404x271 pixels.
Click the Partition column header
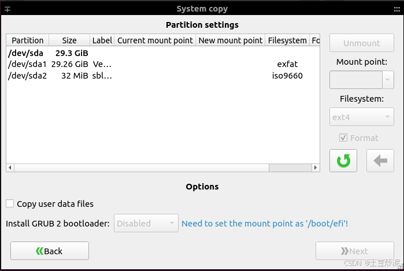[28, 40]
